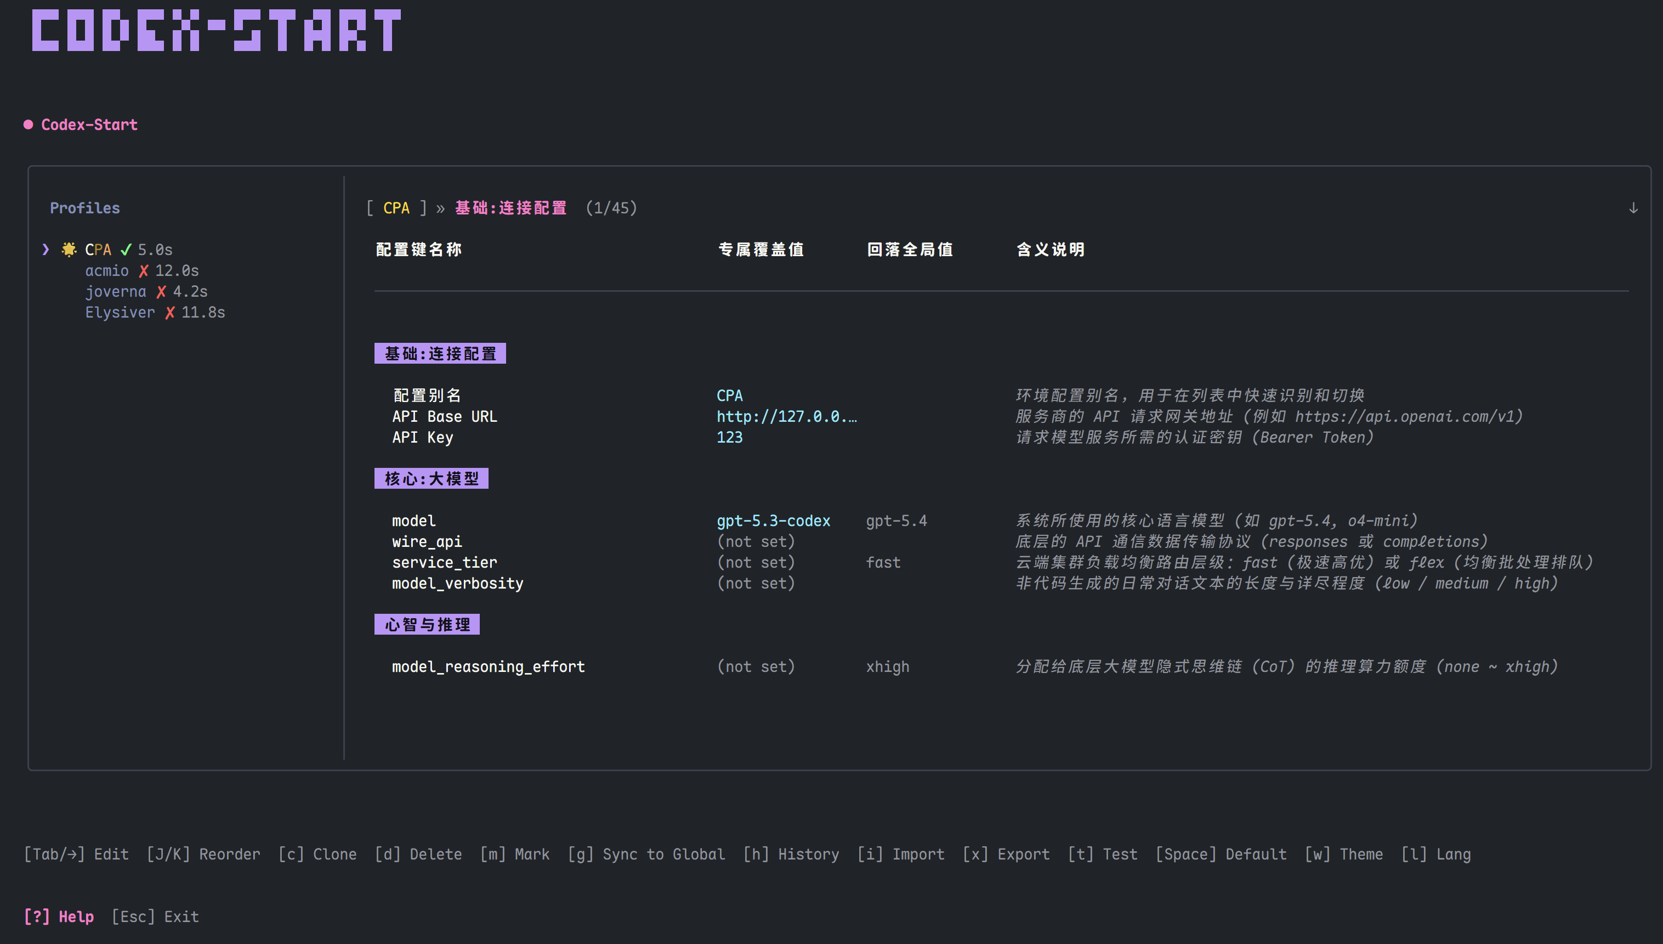Click the selection chevron beside CPA profile
Image resolution: width=1663 pixels, height=944 pixels.
(x=46, y=250)
